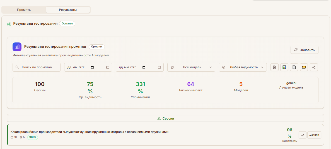331x149 pixels.
Task: Click the Поиск по промптам search field
Action: [37, 67]
